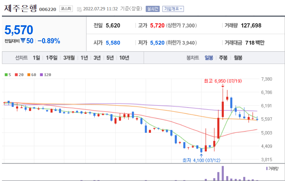Switch to 주봉 candle chart

pyautogui.click(x=223, y=58)
